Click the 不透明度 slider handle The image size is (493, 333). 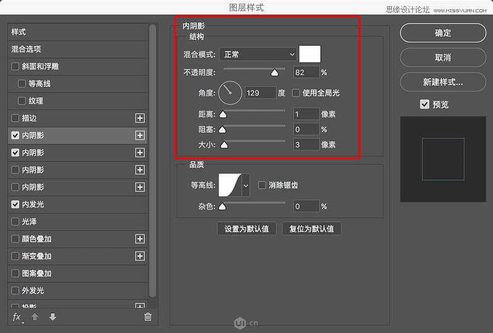pyautogui.click(x=274, y=73)
